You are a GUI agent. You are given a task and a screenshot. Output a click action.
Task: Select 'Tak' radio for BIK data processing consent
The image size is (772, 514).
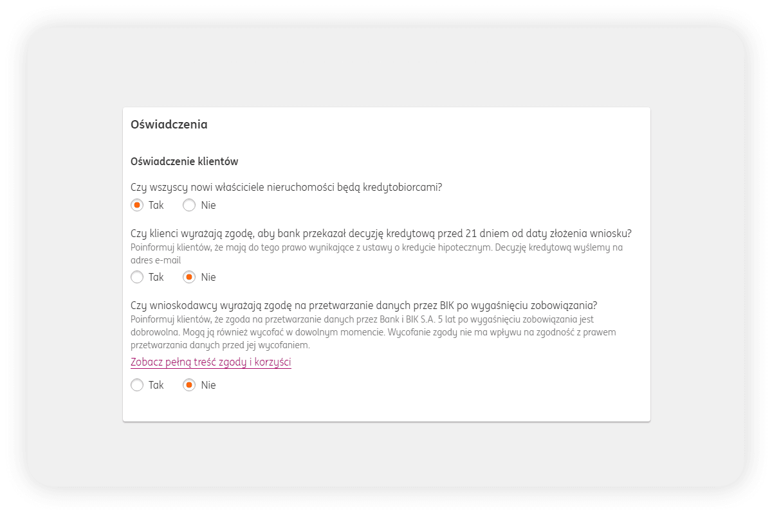[x=137, y=385]
